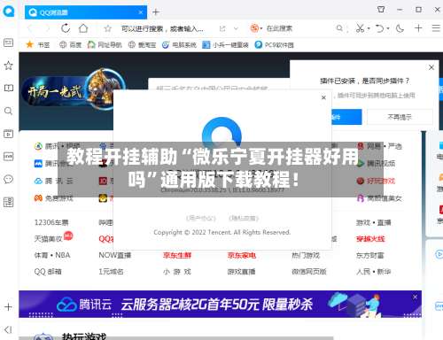Collapse the sidebar with the arrow icon
The height and width of the screenshot is (340, 443).
[x=8, y=329]
